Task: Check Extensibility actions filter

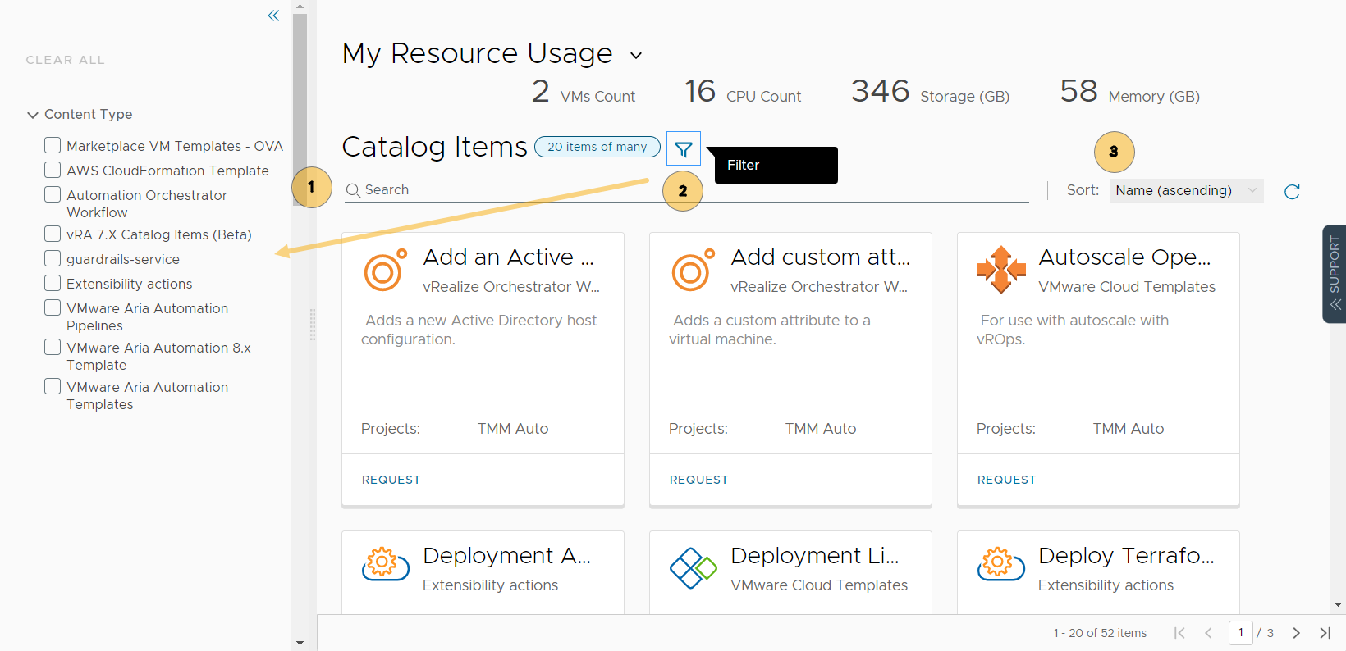Action: tap(53, 283)
